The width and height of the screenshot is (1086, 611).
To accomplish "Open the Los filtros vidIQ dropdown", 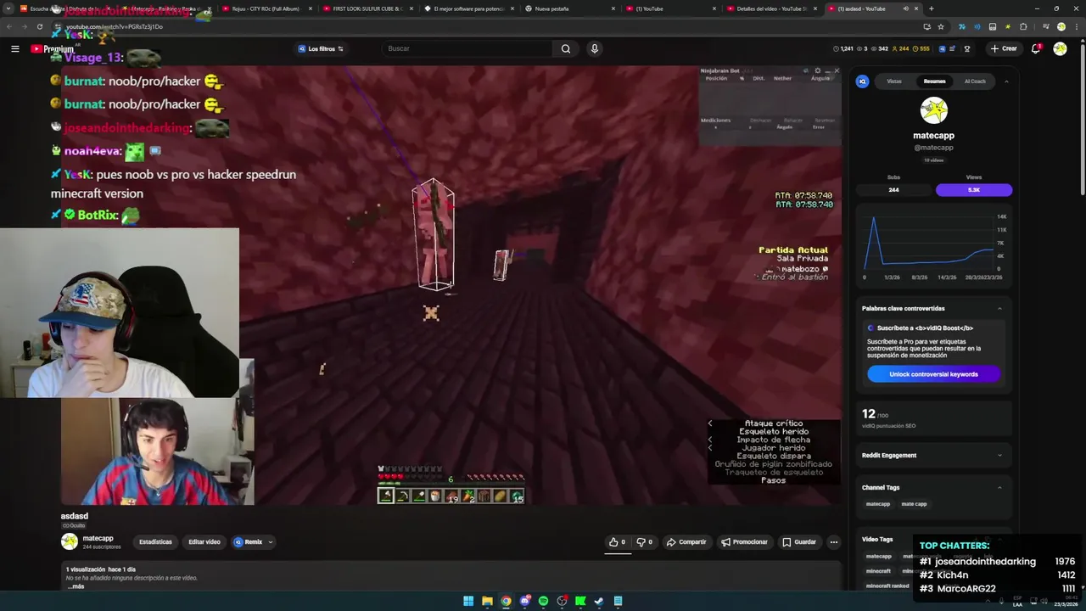I will 321,48.
